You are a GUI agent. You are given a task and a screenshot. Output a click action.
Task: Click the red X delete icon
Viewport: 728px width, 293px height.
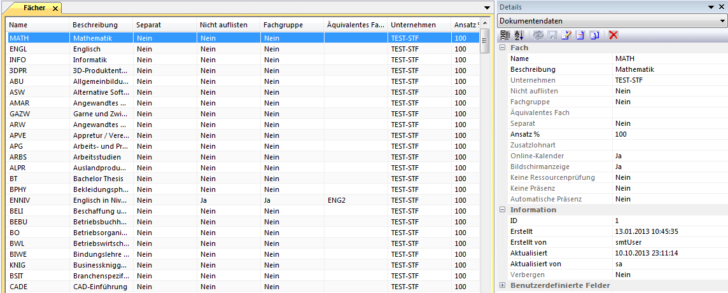pyautogui.click(x=613, y=35)
